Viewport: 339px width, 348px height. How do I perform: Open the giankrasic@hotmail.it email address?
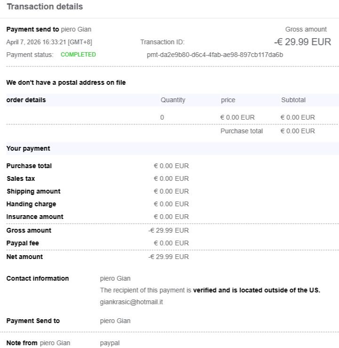click(131, 302)
